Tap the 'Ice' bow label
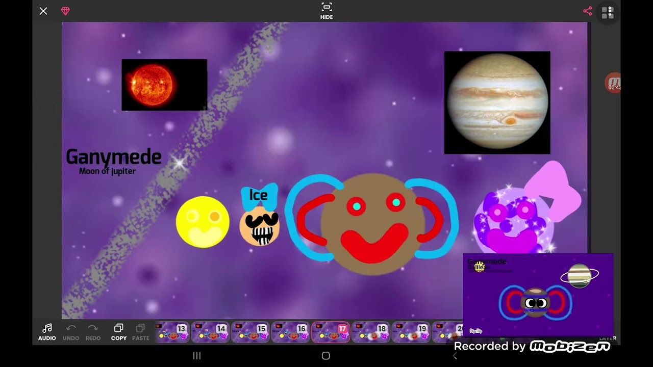This screenshot has width=653, height=367. coord(259,196)
